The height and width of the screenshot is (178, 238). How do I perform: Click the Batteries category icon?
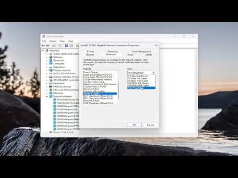[51, 57]
